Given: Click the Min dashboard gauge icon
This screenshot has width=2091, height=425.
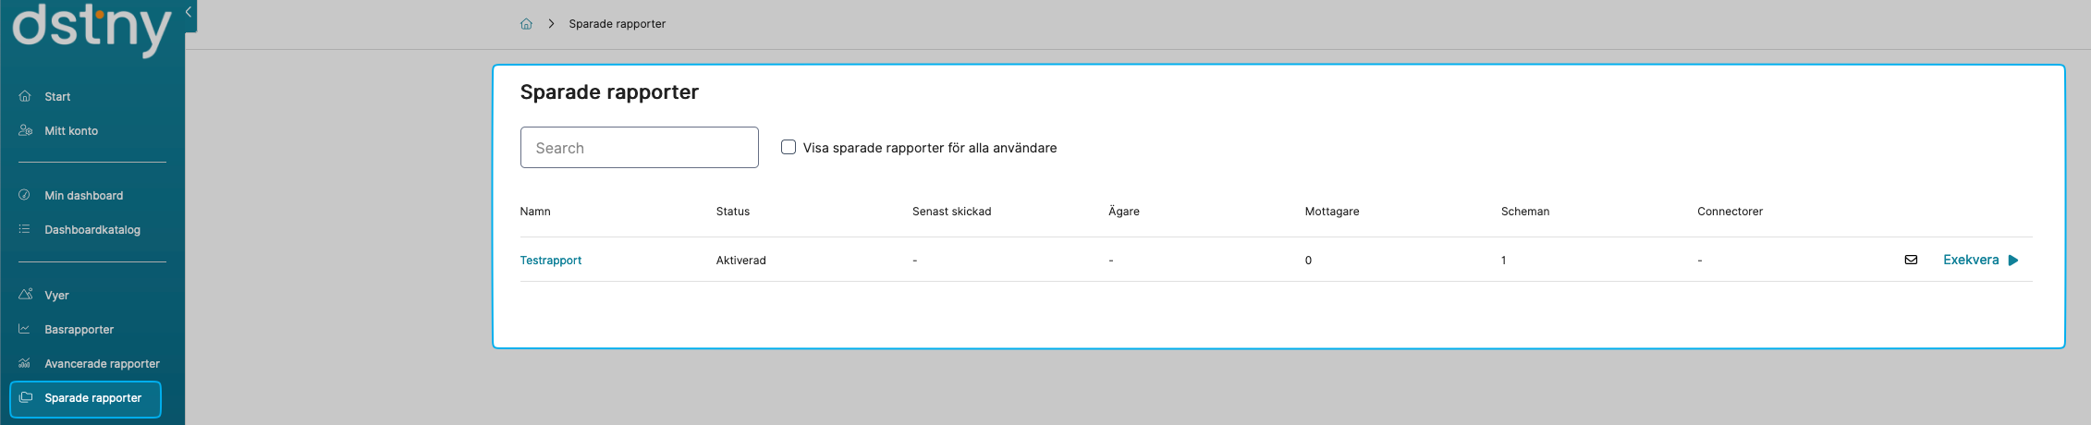Looking at the screenshot, I should point(25,195).
